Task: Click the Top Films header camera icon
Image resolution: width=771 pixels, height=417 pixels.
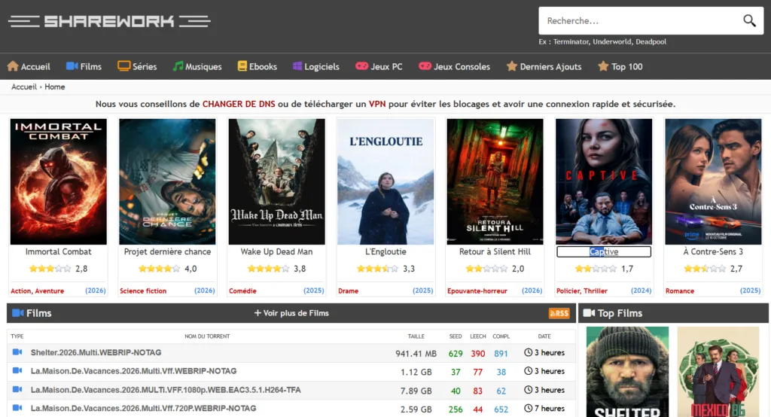Action: click(589, 313)
